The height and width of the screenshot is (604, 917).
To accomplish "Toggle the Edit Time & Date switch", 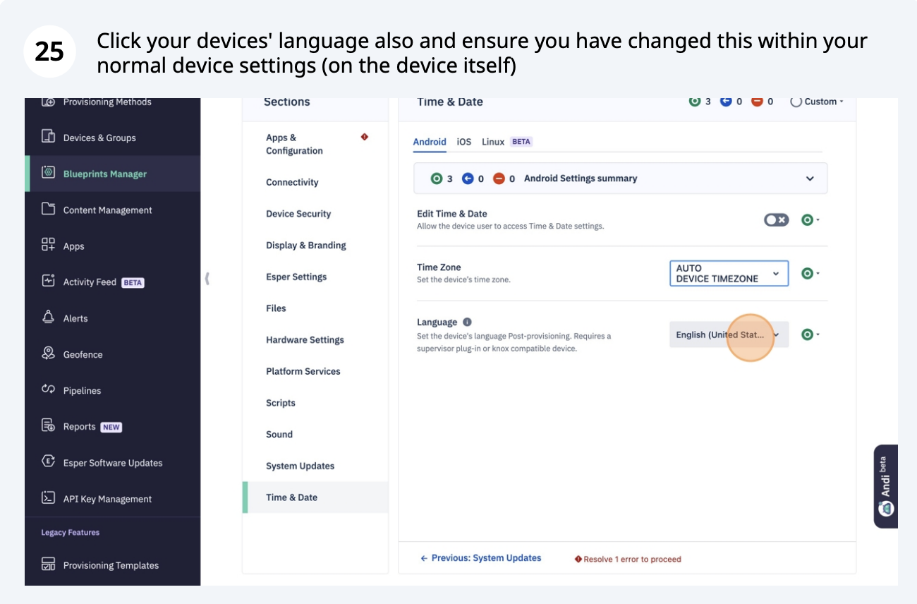I will [x=776, y=220].
